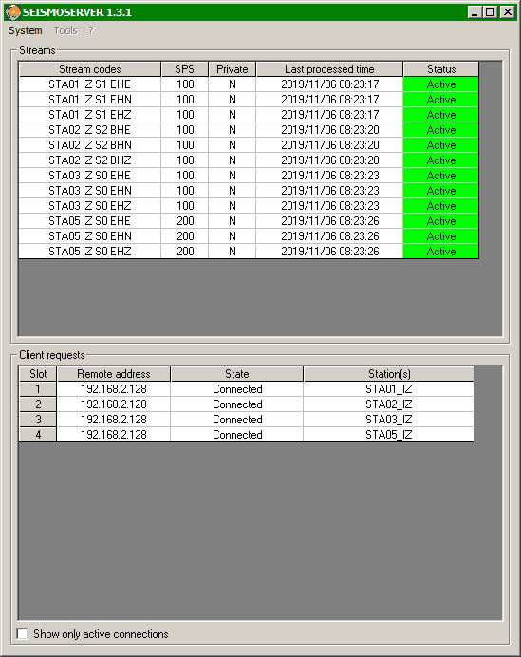Click the SEISMOSERVER application icon in title bar
This screenshot has width=521, height=657.
tap(13, 12)
